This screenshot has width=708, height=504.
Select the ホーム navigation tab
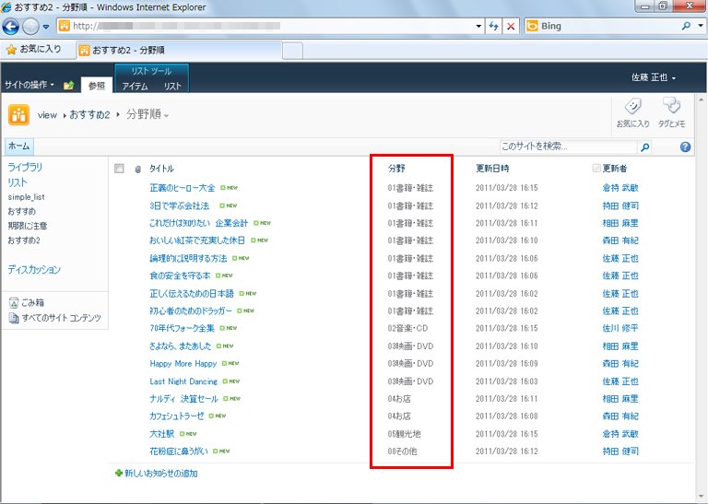pyautogui.click(x=19, y=147)
